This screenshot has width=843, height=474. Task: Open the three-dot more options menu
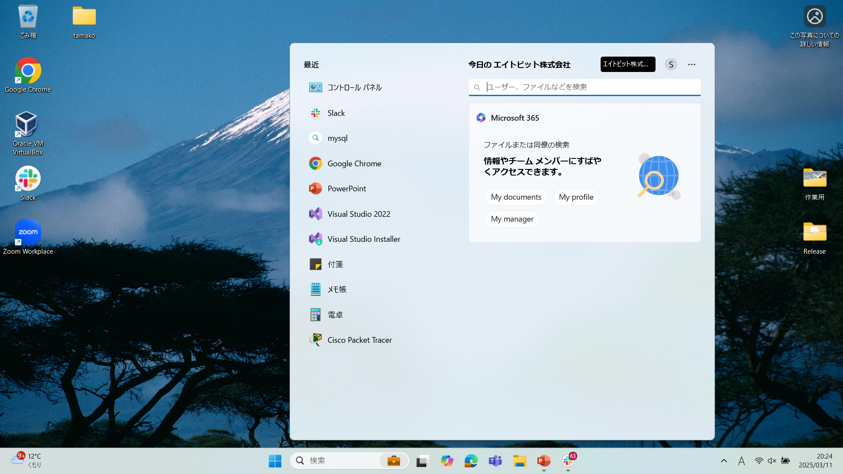[692, 65]
